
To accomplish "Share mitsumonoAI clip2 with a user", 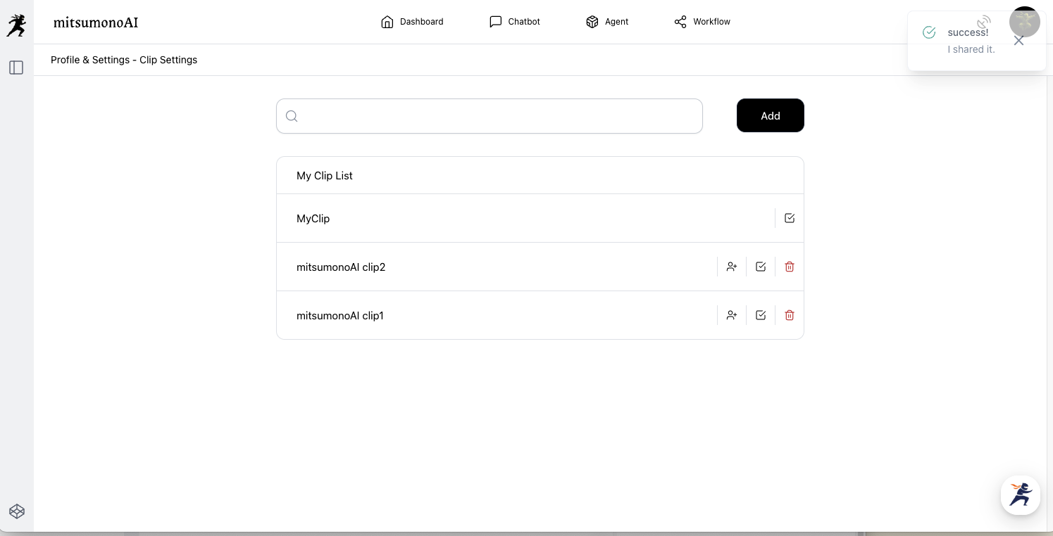I will 732,267.
